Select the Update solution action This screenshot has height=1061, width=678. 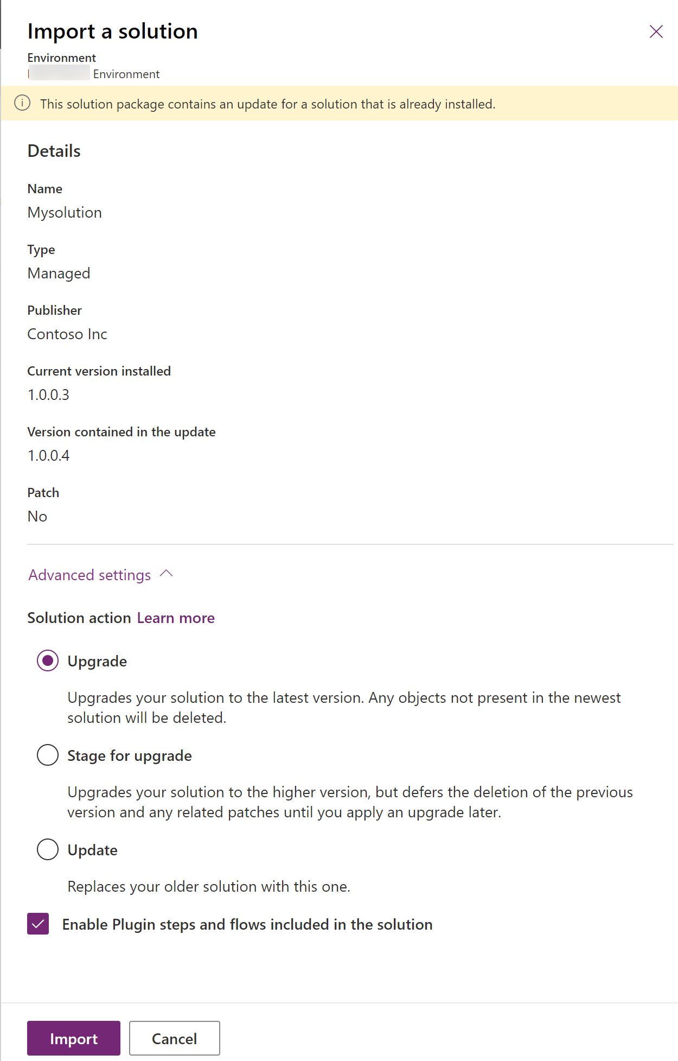(47, 849)
